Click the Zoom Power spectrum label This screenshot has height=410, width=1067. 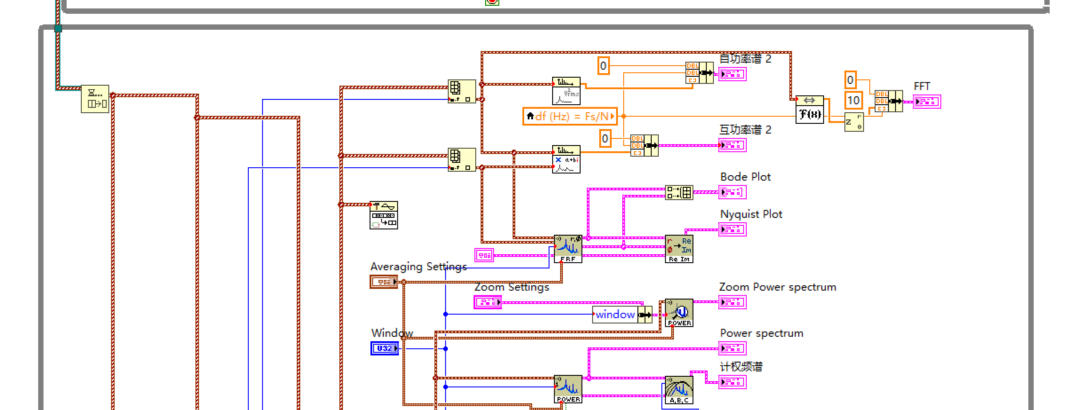point(777,287)
